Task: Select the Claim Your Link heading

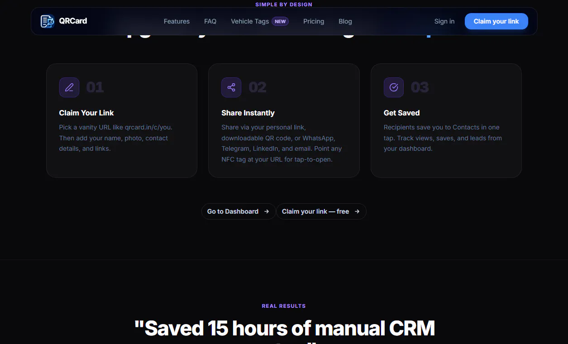Action: 86,113
